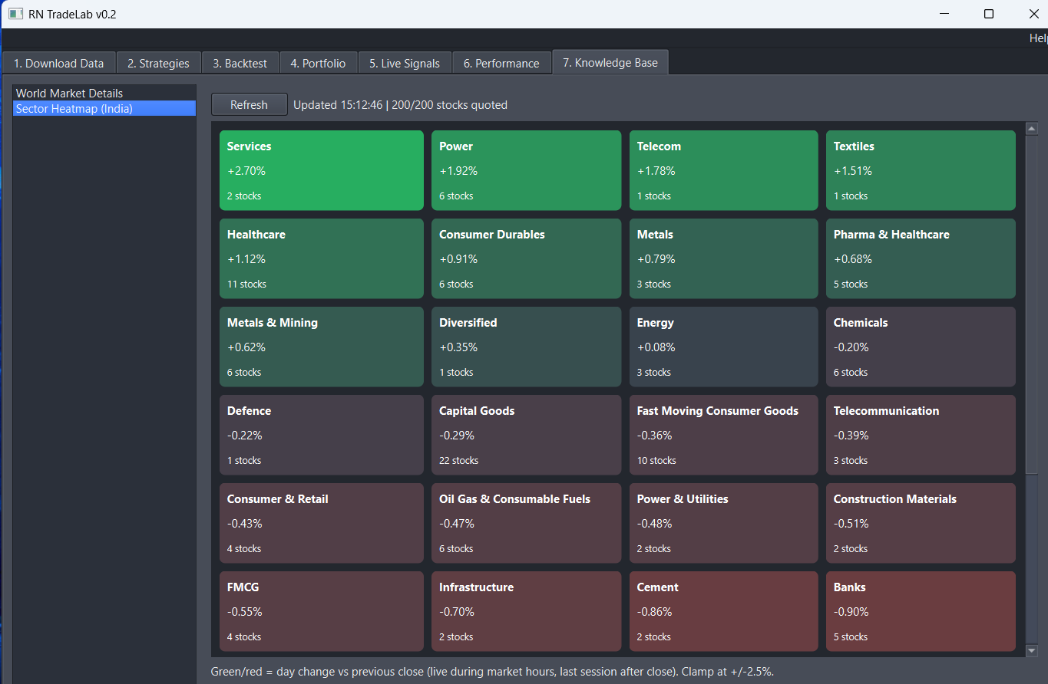Viewport: 1048px width, 684px height.
Task: Click the Healthcare sector tile with 11 stocks
Action: click(321, 258)
